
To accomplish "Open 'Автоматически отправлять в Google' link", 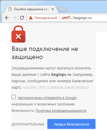I will tap(47, 98).
